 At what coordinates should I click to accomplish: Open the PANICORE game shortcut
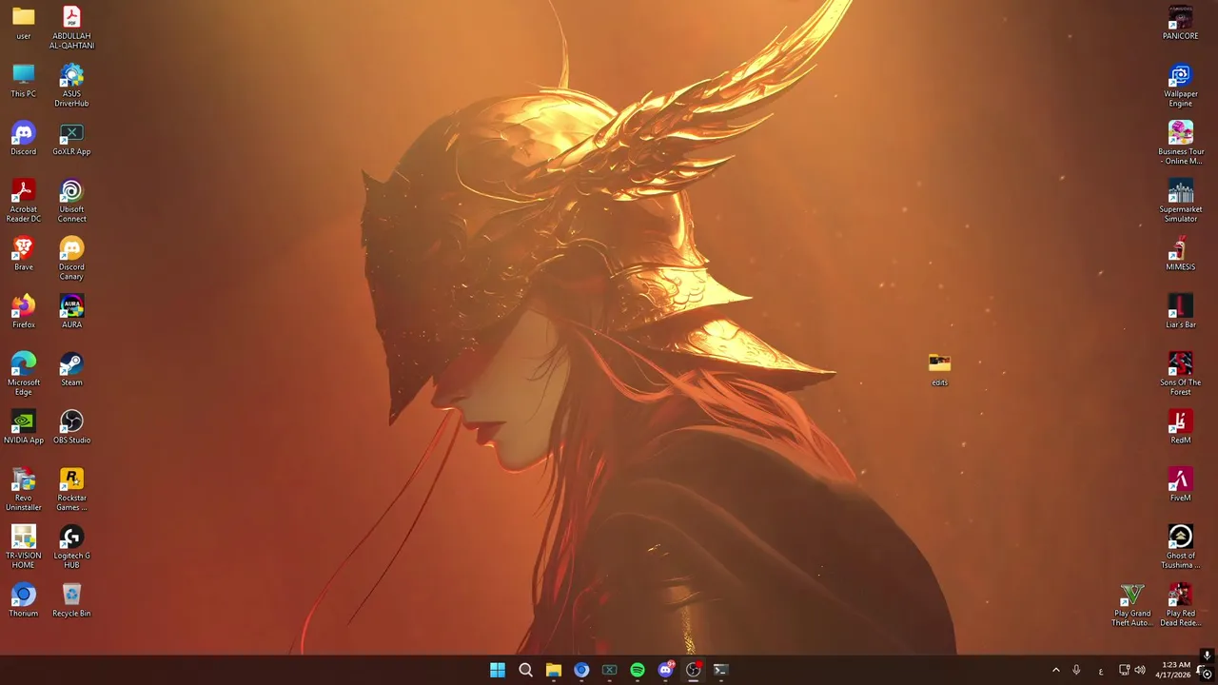tap(1180, 24)
